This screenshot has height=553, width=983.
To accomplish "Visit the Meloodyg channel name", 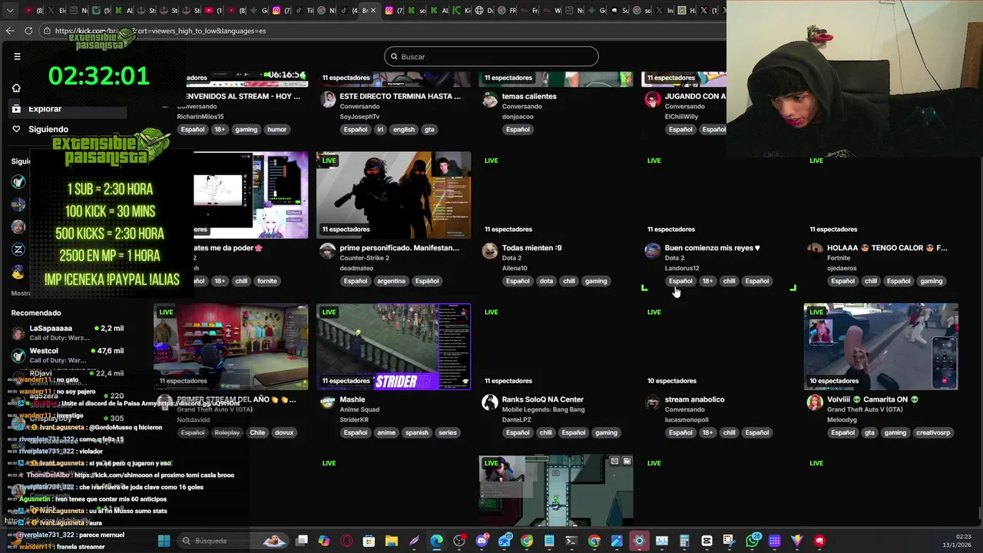I will [x=842, y=419].
